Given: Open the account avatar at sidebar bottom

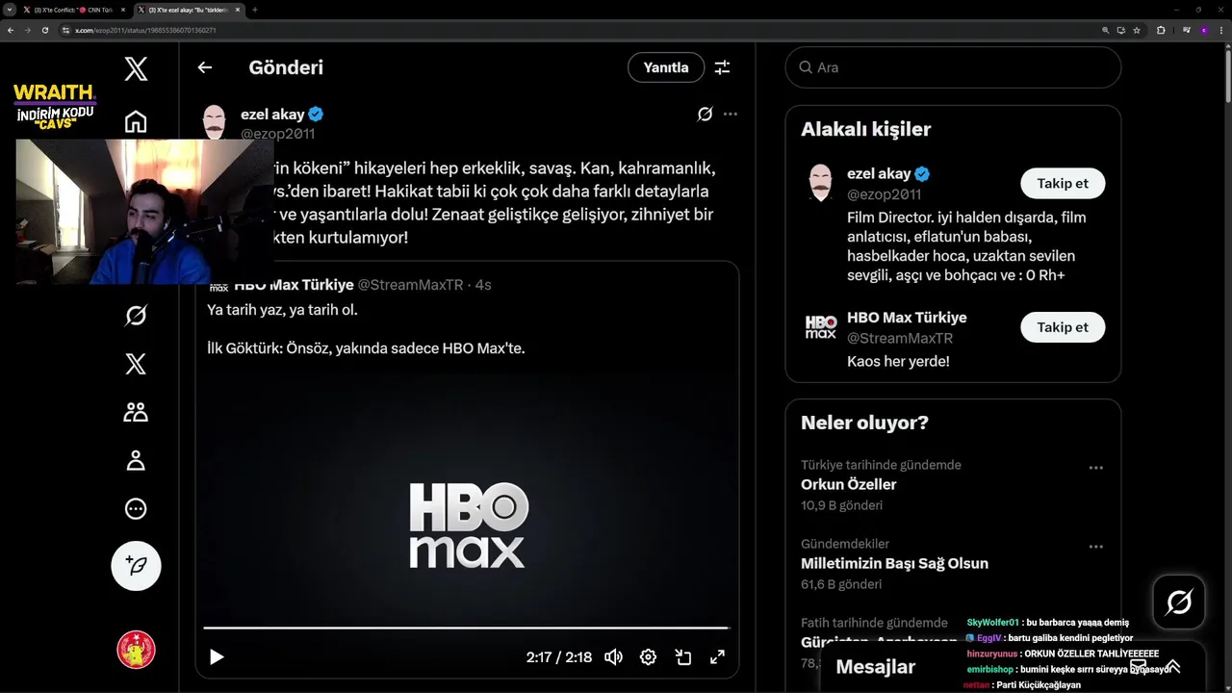Looking at the screenshot, I should [x=136, y=650].
